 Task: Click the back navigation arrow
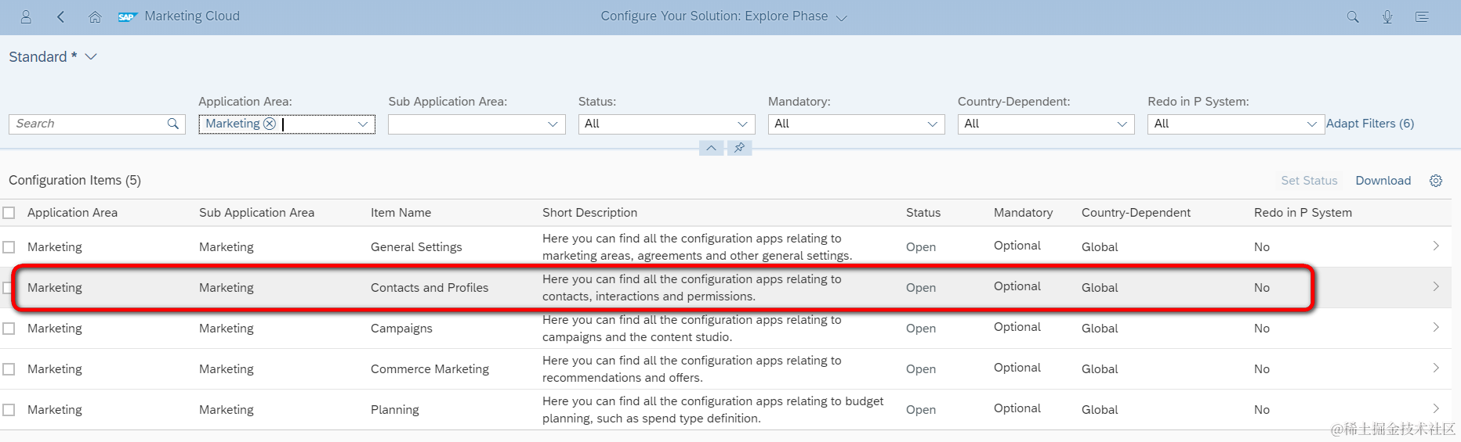(61, 16)
